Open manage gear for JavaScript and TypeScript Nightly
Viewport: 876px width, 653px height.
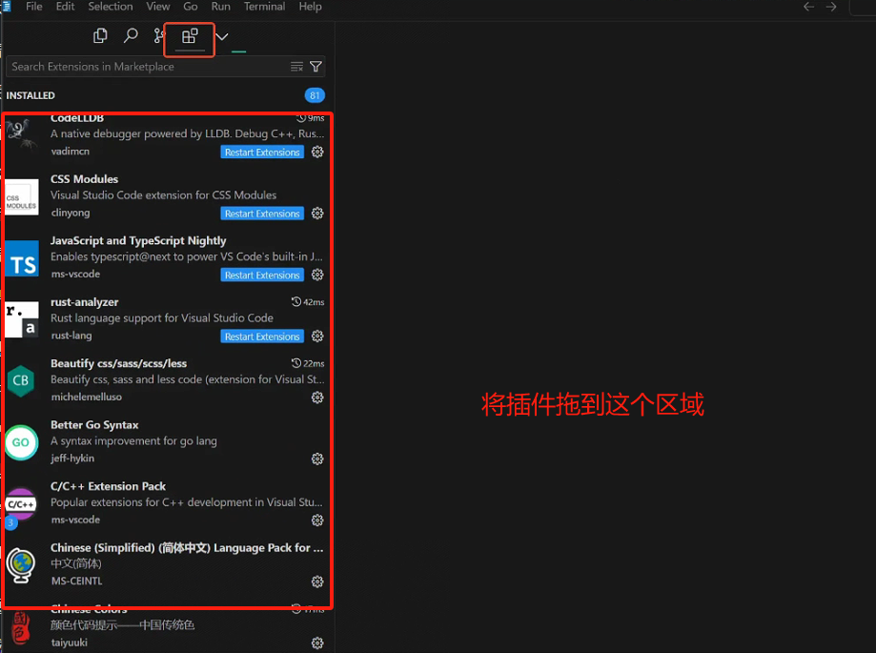[317, 275]
